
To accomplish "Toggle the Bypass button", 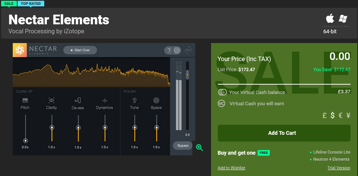I will pos(183,145).
